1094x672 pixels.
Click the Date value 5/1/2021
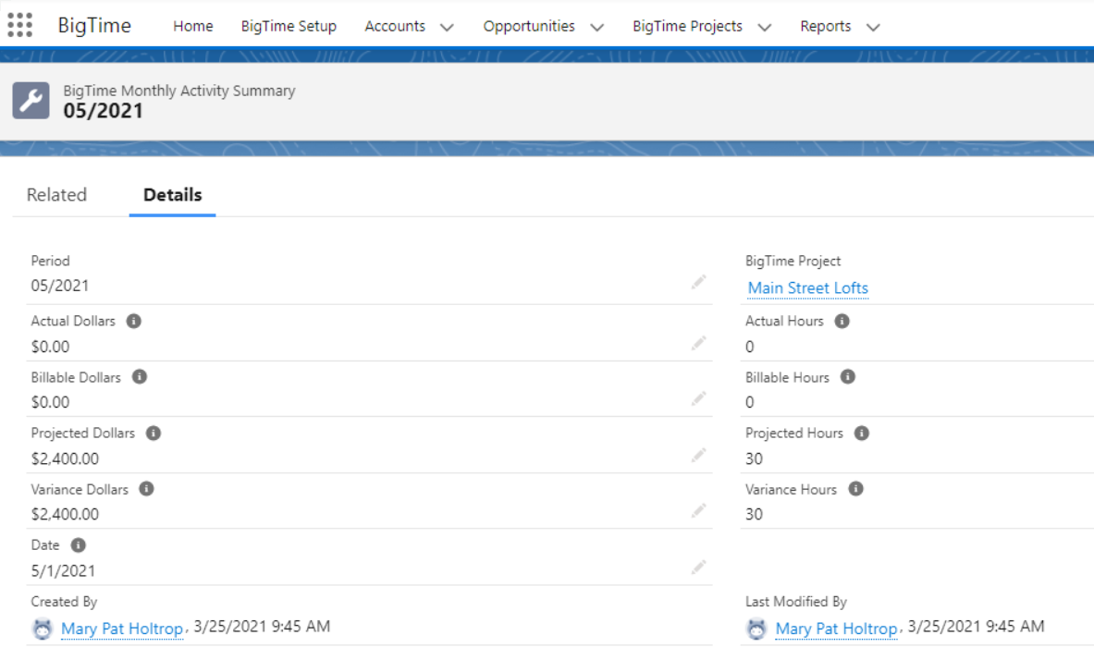63,571
